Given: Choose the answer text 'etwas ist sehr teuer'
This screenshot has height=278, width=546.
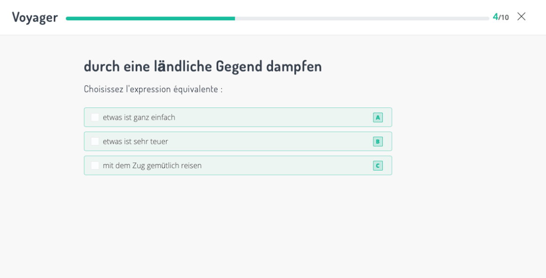Looking at the screenshot, I should tap(135, 141).
